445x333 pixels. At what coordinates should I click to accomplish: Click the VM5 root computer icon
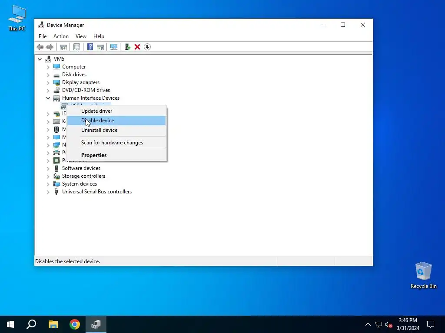tap(48, 59)
